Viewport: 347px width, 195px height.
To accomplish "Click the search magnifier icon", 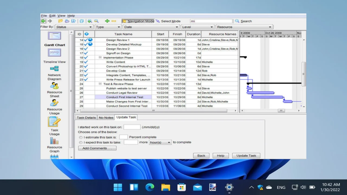I will [x=237, y=21].
